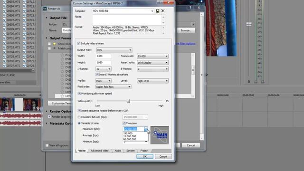Click the file icon of 00695.MTS
Viewport: 304px width, 171px height.
tap(4, 11)
